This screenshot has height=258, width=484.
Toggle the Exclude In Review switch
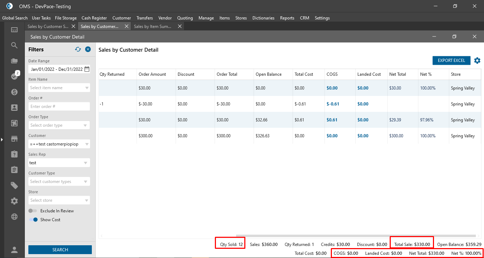click(x=33, y=211)
